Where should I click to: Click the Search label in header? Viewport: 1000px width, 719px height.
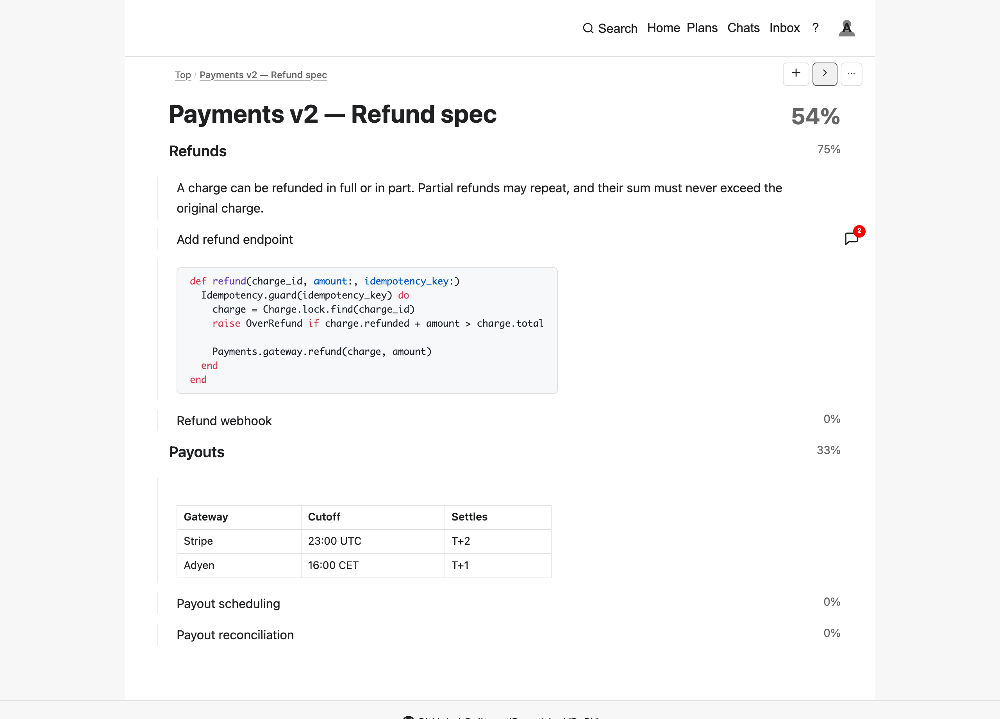(x=617, y=28)
